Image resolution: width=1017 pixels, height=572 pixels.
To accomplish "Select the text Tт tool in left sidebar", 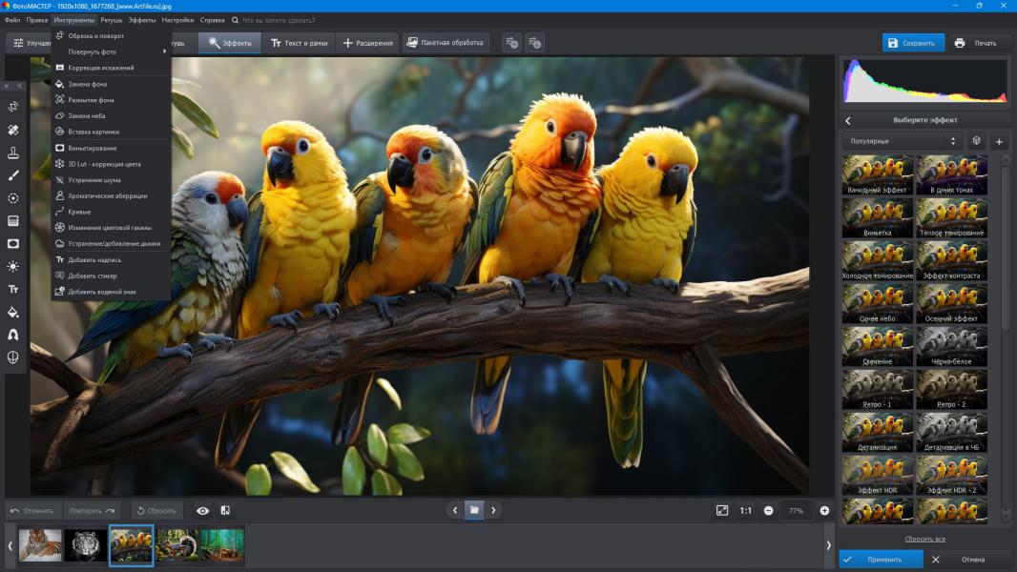I will (x=13, y=289).
